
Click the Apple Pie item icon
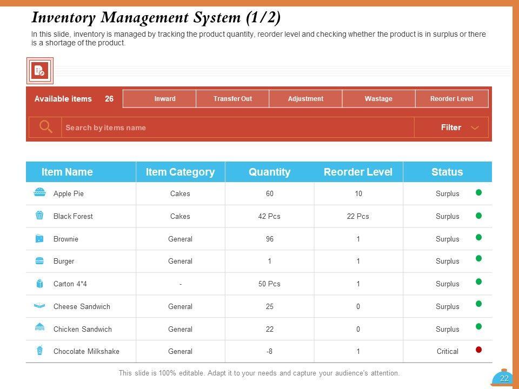pyautogui.click(x=39, y=193)
